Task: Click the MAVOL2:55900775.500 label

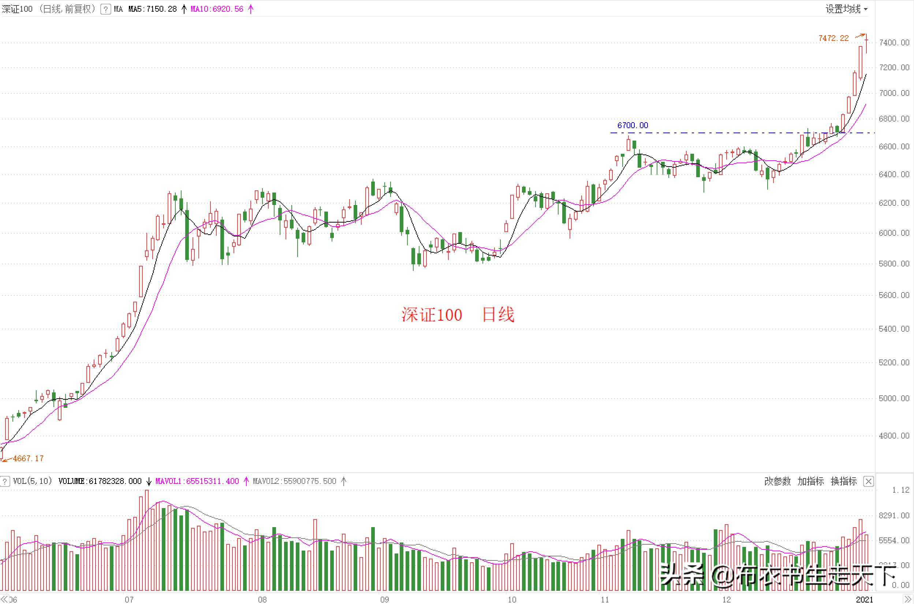Action: click(x=295, y=481)
